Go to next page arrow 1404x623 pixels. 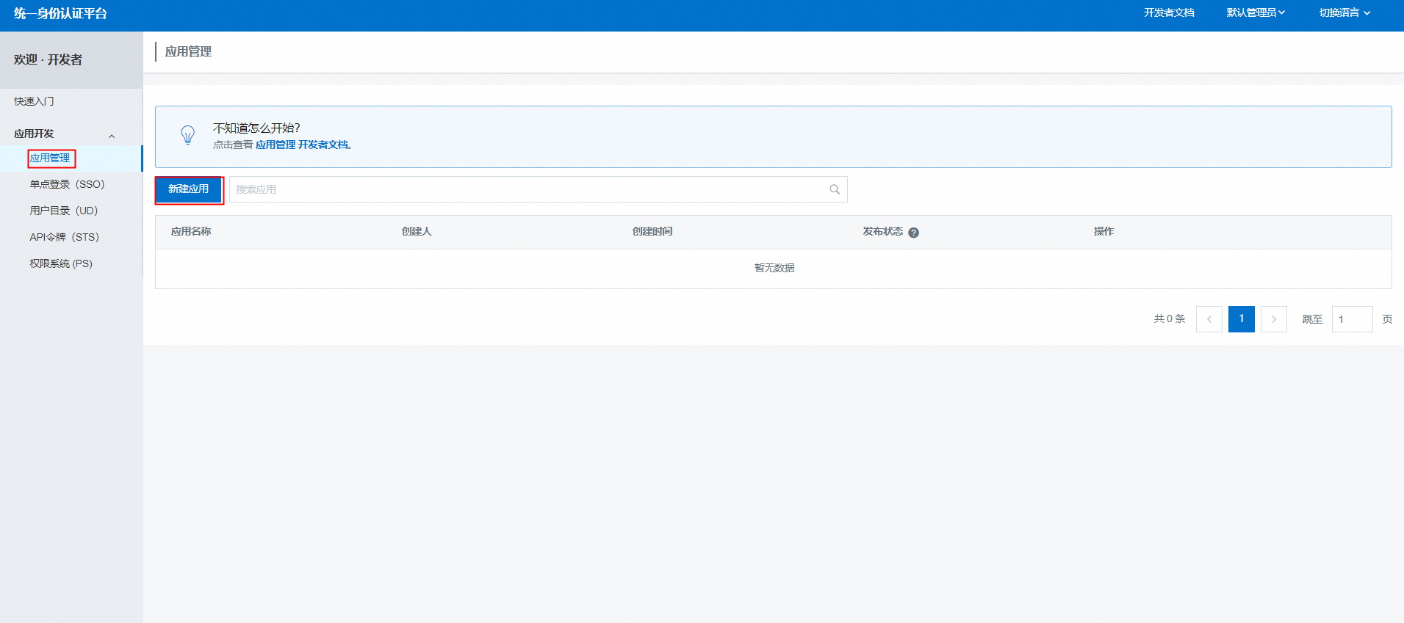[1273, 319]
